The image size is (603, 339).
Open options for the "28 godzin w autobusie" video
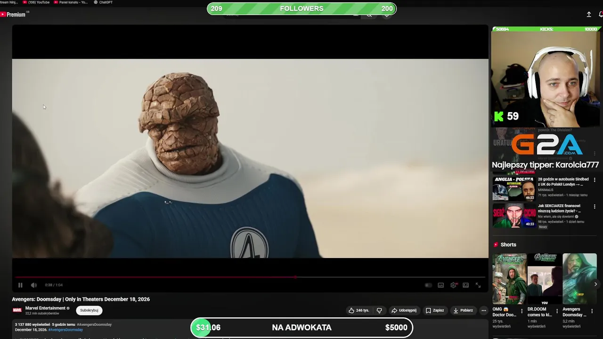(595, 180)
